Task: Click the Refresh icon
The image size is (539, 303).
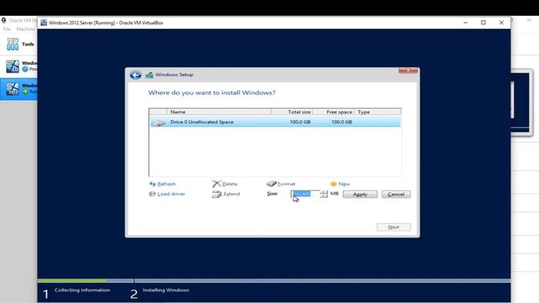Action: point(152,183)
